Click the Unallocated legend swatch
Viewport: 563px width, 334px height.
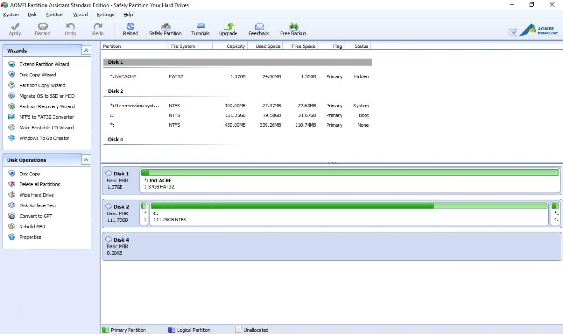[238, 330]
